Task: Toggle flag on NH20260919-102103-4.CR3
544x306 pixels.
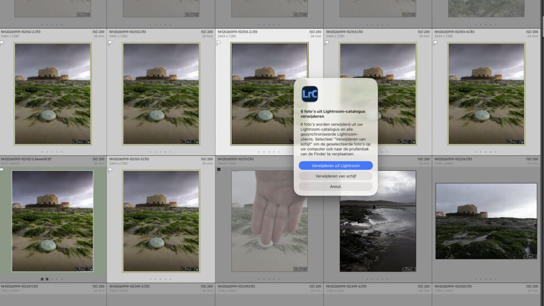Action: pos(435,42)
